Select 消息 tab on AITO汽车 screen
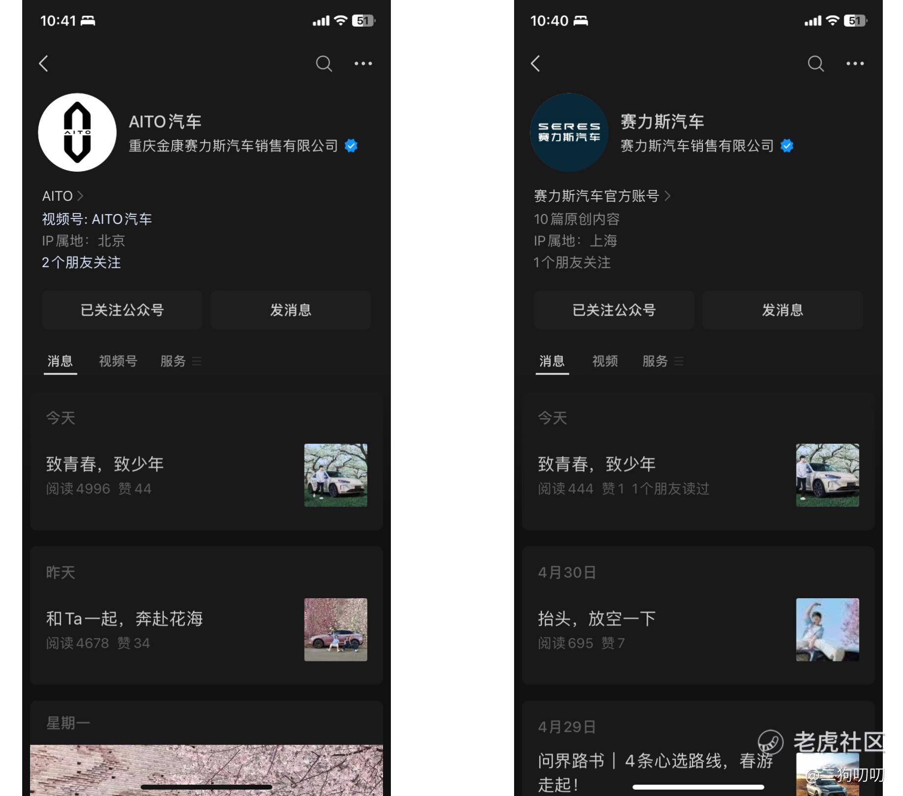Viewport: 903px width, 796px height. pyautogui.click(x=60, y=362)
